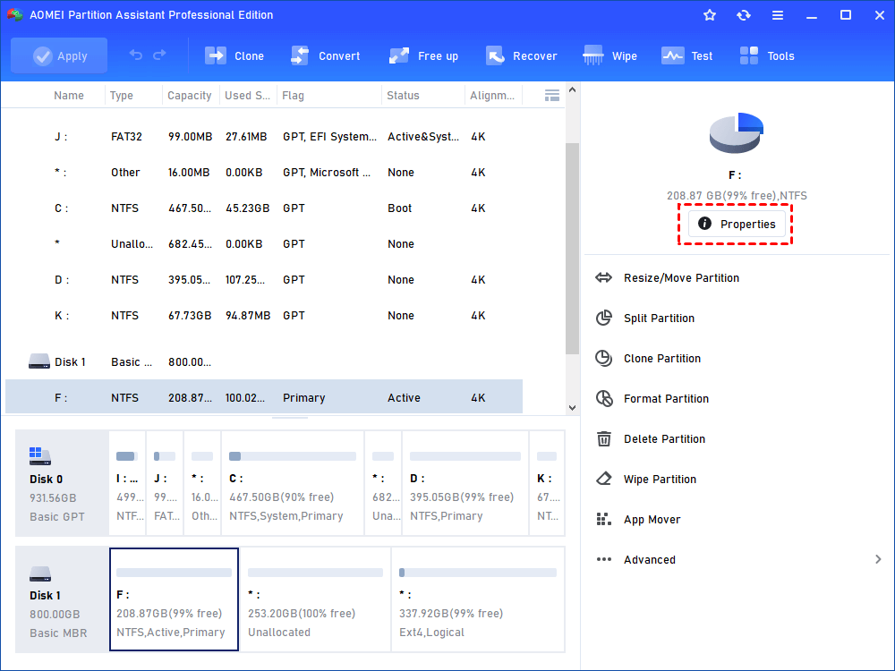
Task: Select the C: 467.50GB block in Disk 0
Action: coord(293,483)
